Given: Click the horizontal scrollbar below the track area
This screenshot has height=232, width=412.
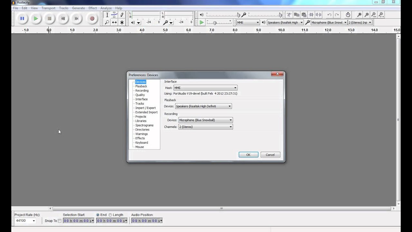Looking at the screenshot, I should click(221, 208).
